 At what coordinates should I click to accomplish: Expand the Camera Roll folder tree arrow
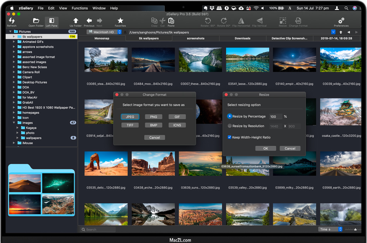click(x=14, y=72)
